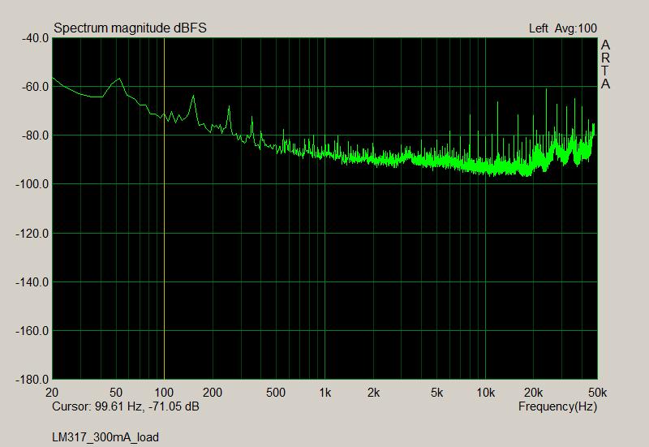This screenshot has height=447, width=649.
Task: Click the yellow cursor line at 100 Hz
Action: 165,208
